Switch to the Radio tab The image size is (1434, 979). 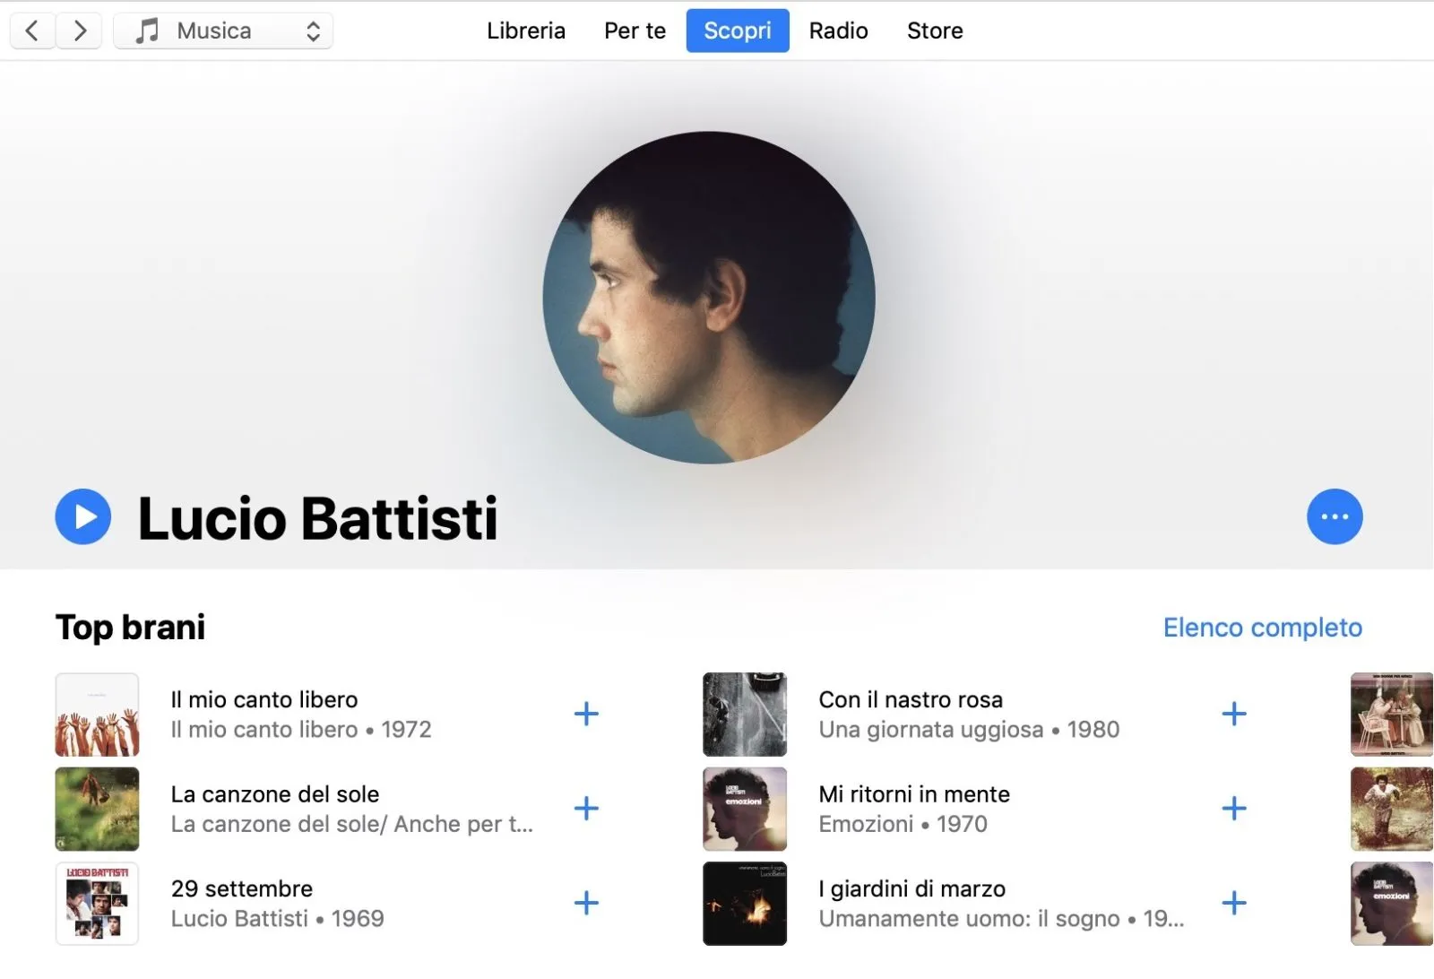838,30
